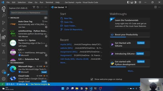
Task: Open the Accounts menu icon
Action: tap(4, 72)
